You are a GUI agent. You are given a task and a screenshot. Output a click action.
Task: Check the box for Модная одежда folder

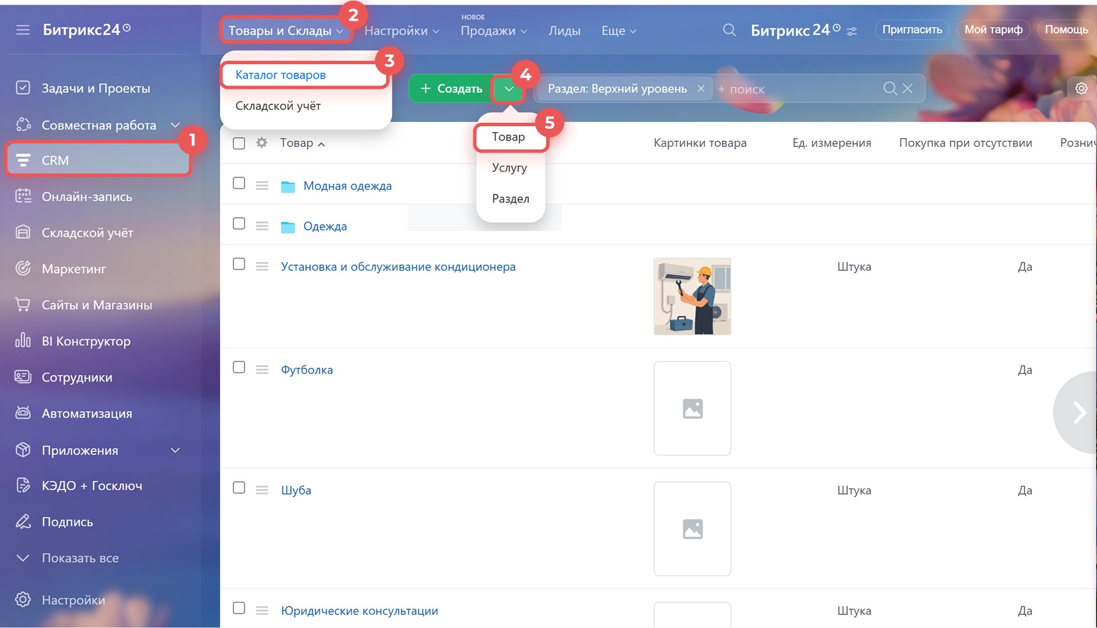pos(239,184)
